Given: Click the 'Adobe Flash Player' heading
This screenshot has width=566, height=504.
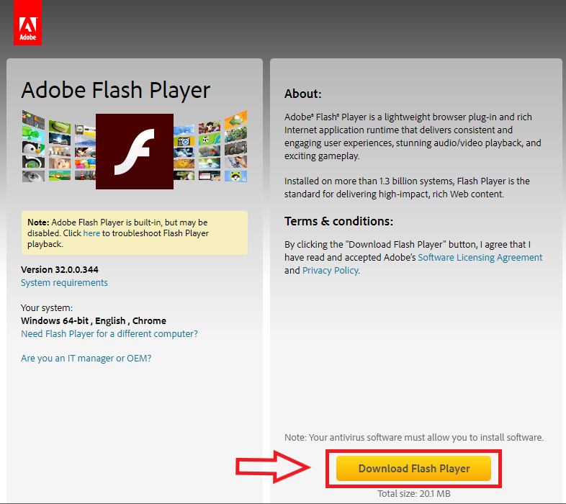Looking at the screenshot, I should (115, 90).
